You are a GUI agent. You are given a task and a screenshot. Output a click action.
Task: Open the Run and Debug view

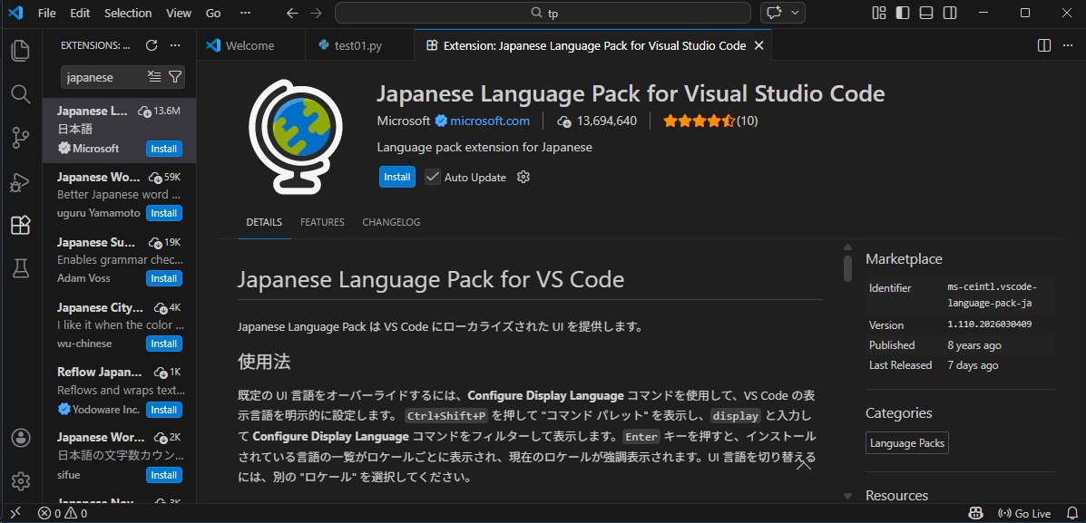(20, 182)
